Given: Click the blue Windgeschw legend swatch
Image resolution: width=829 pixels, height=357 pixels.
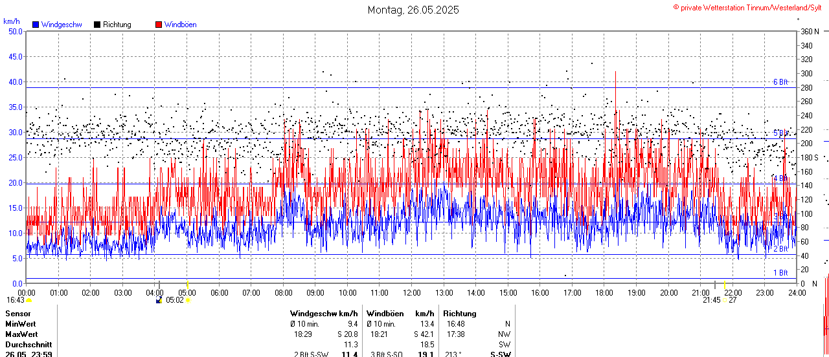Looking at the screenshot, I should [x=36, y=25].
